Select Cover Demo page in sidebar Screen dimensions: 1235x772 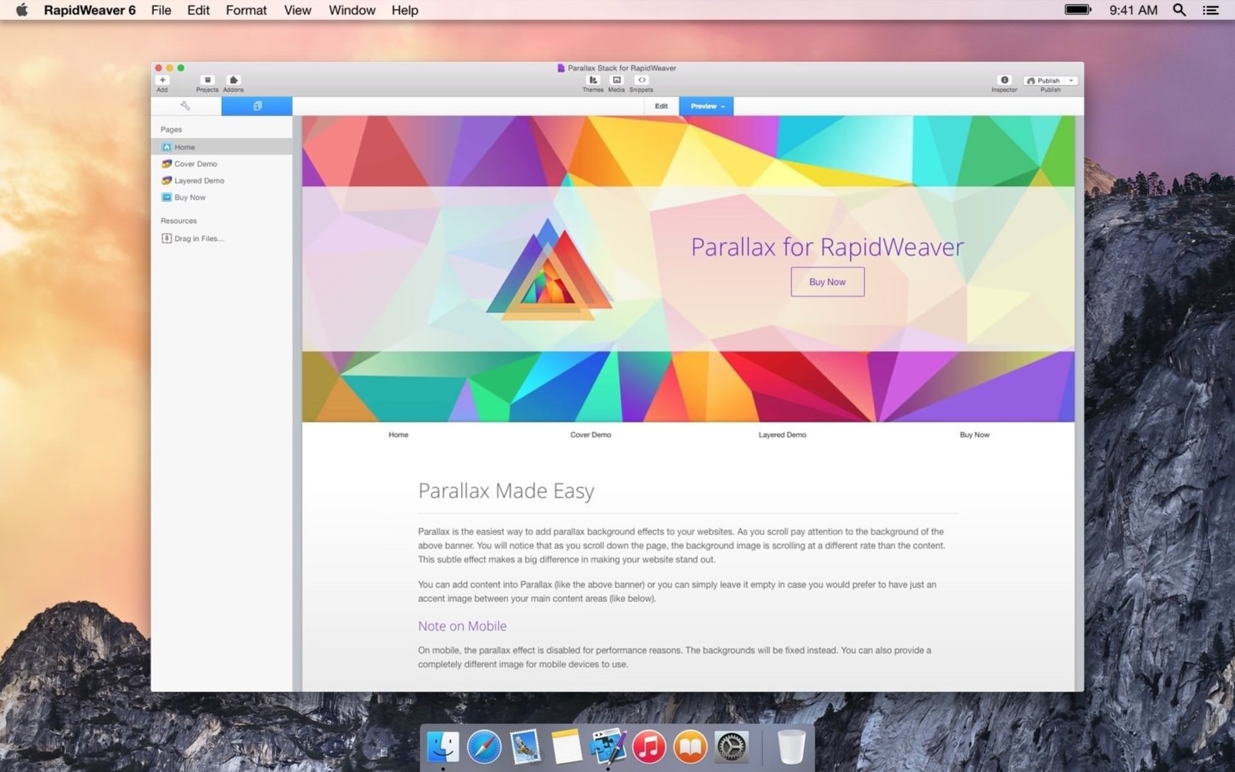pyautogui.click(x=196, y=164)
